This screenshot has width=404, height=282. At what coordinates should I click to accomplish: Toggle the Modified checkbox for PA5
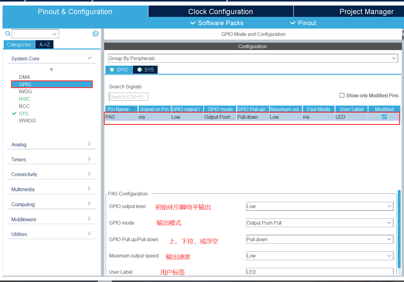pos(384,117)
